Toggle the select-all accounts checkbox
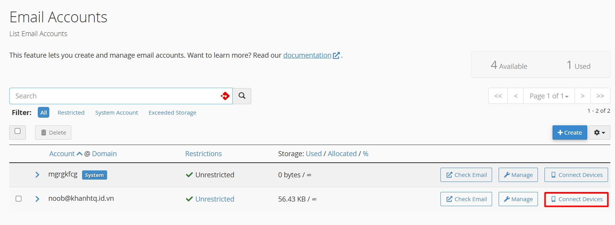Viewport: 615px width, 225px height. 17,131
